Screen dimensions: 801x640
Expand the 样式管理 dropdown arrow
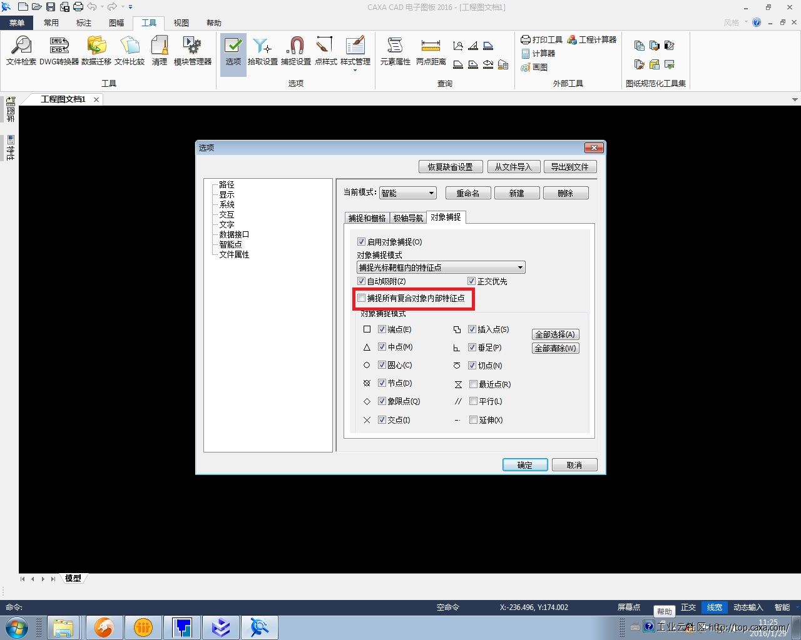click(355, 71)
